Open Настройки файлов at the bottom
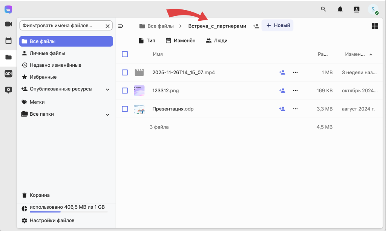Screen dimensions: 386x231 (52, 220)
